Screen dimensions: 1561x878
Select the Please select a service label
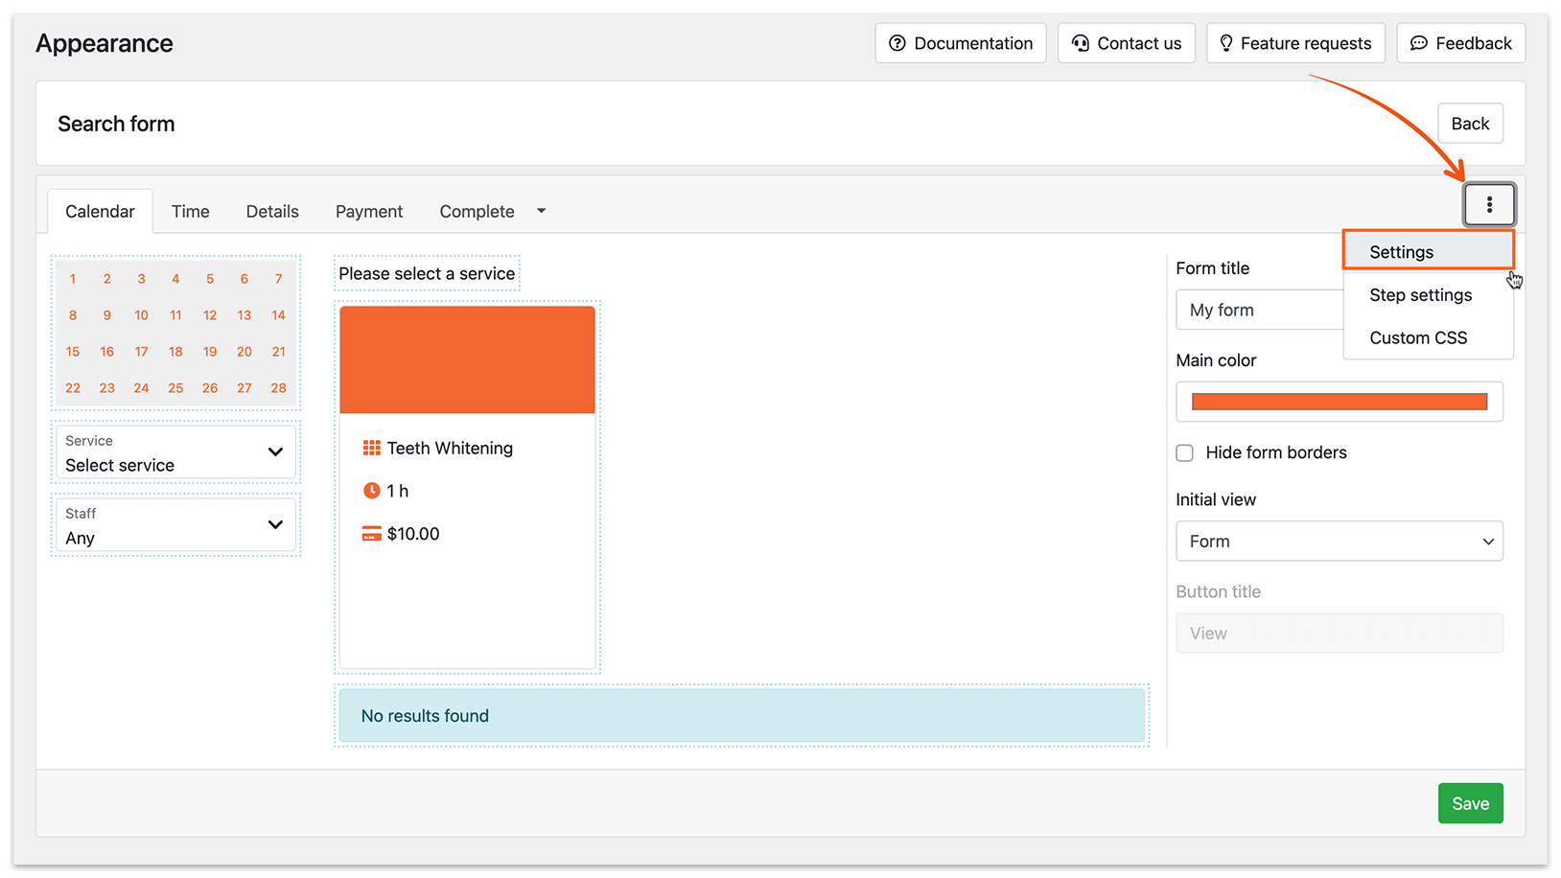[427, 273]
